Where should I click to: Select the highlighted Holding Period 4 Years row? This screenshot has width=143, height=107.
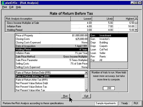pos(52,50)
